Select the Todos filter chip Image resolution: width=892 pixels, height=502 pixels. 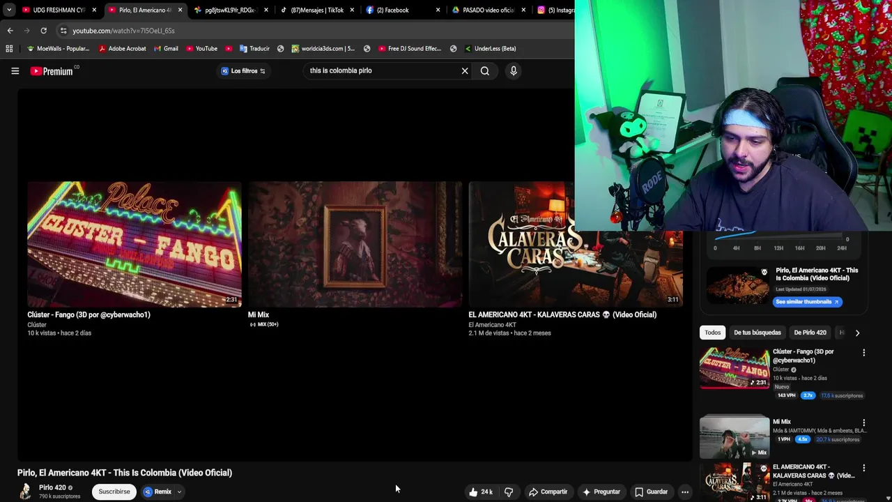click(712, 333)
